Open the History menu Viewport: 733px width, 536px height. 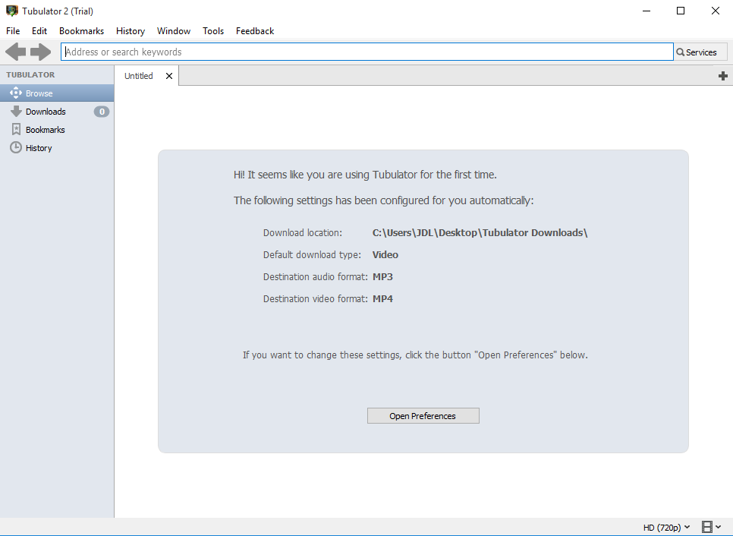point(131,31)
